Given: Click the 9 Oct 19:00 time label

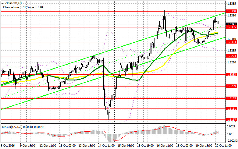Looking at the screenshot, I should pos(28,146).
